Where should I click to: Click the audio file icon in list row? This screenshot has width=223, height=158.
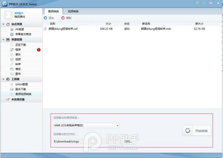45,29
